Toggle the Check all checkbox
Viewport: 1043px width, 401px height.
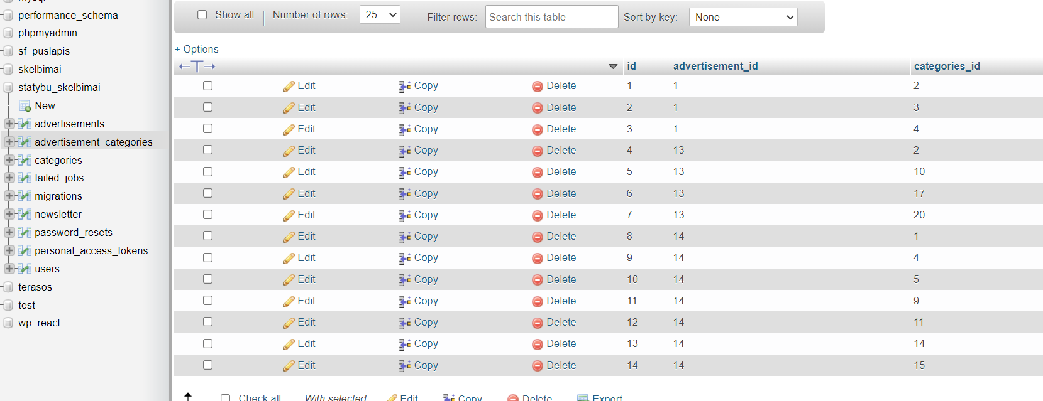click(x=226, y=398)
